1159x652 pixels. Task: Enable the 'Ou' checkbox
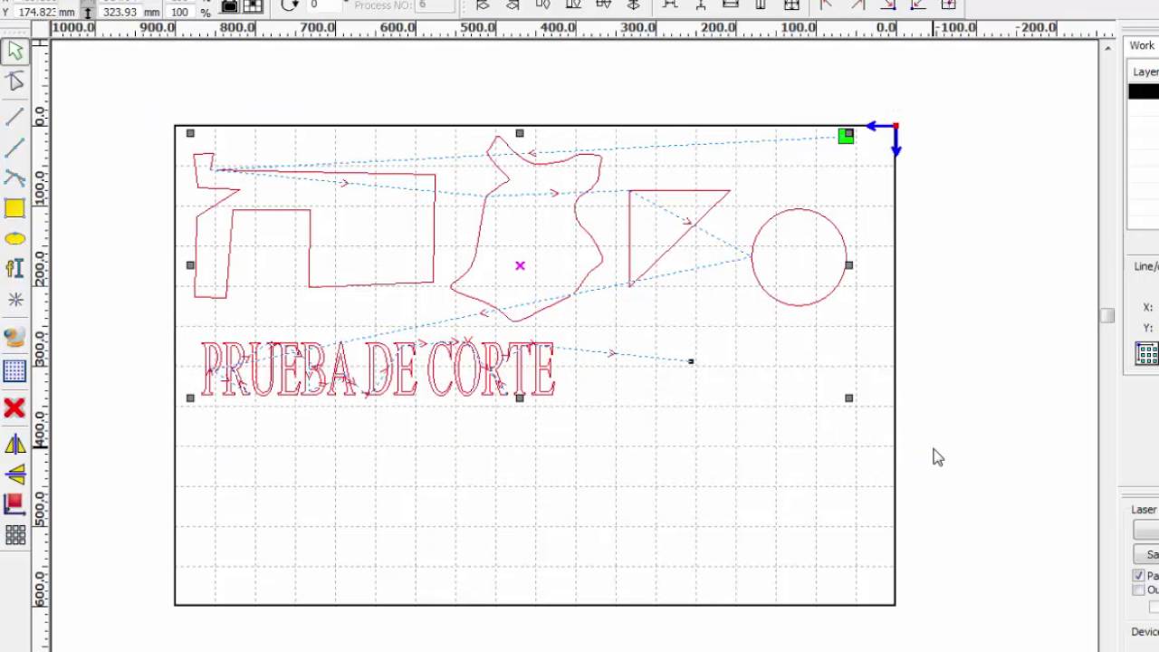pos(1139,590)
